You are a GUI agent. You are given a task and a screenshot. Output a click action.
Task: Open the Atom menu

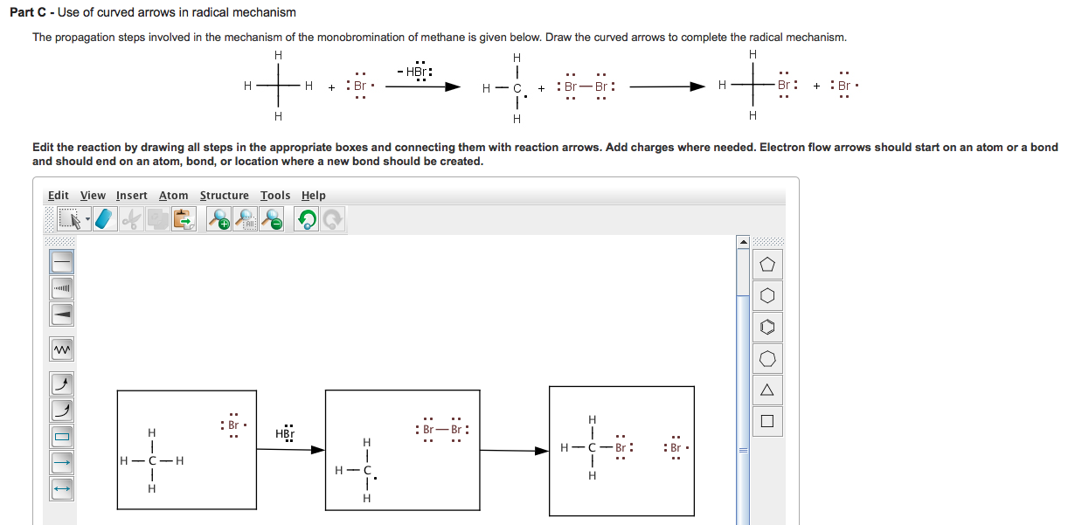(x=173, y=195)
